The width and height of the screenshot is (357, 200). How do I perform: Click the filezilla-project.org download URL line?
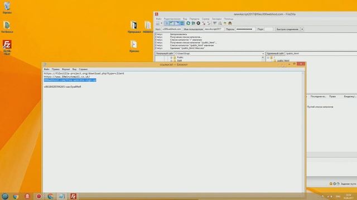point(84,73)
